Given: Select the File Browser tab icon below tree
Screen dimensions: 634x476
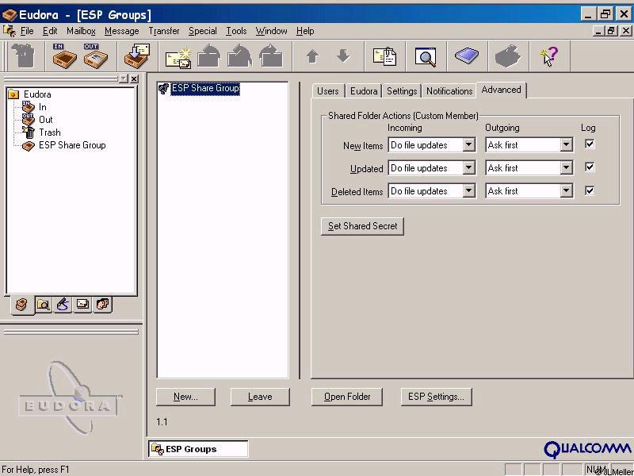Looking at the screenshot, I should [x=44, y=305].
